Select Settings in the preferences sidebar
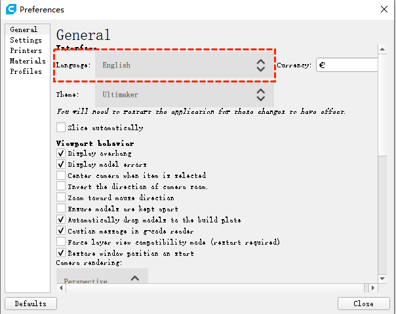 tap(26, 40)
